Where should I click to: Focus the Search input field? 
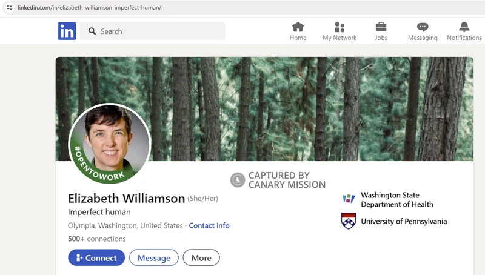click(x=153, y=31)
